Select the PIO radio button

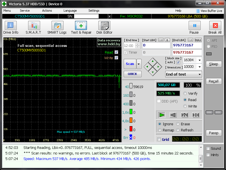tap(208, 46)
